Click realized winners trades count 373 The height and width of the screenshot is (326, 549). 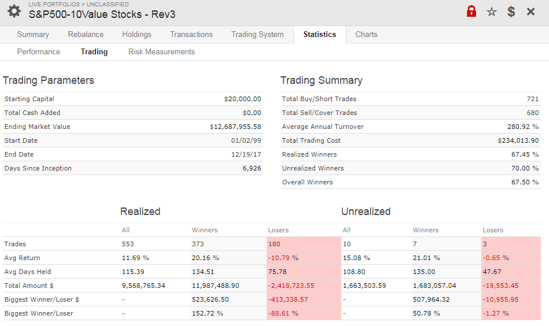[x=198, y=244]
